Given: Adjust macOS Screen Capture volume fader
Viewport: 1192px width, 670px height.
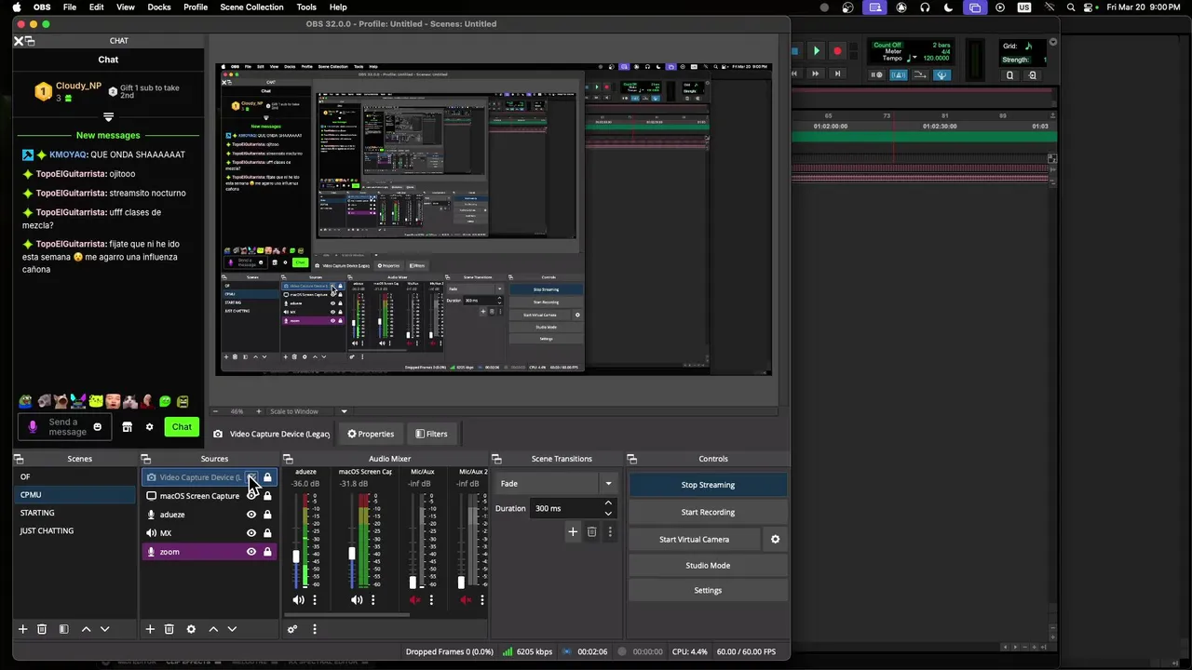Looking at the screenshot, I should tap(351, 555).
